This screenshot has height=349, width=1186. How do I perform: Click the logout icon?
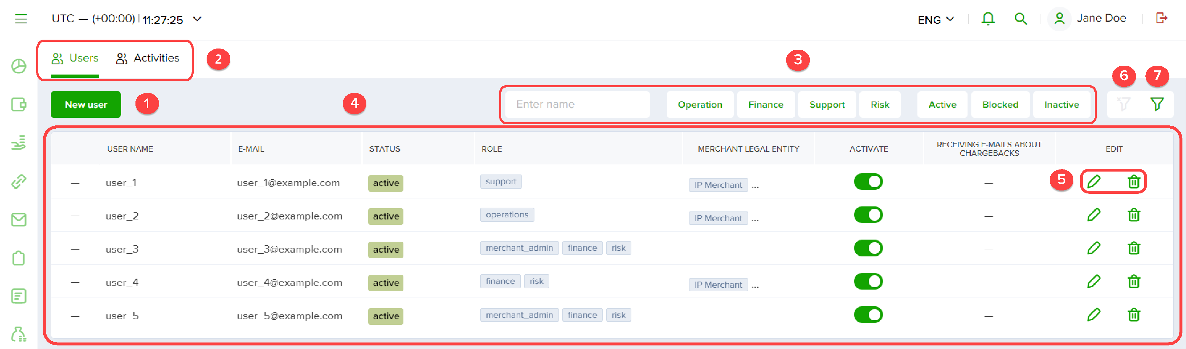click(x=1161, y=18)
